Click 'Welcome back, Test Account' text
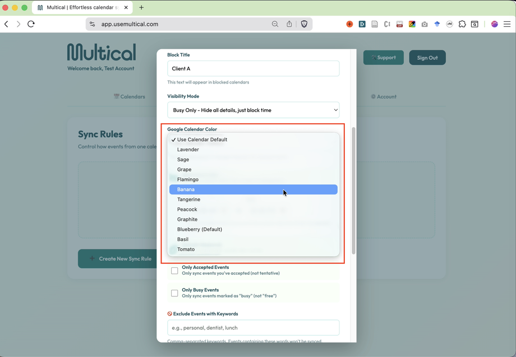 pos(101,68)
